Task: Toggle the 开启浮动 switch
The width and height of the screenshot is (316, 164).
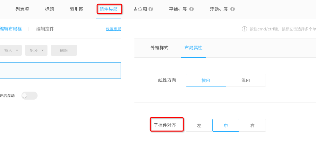Action: (30, 95)
